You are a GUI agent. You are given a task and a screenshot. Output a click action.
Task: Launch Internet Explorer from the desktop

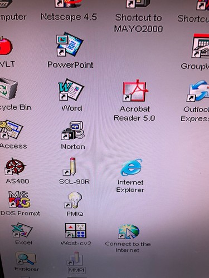tap(132, 167)
